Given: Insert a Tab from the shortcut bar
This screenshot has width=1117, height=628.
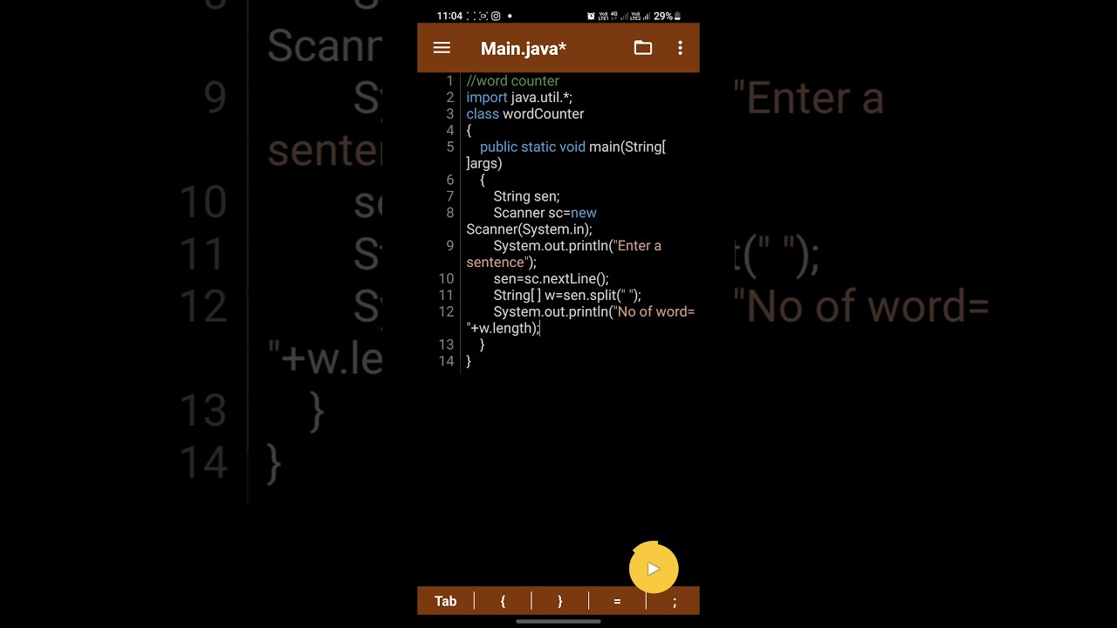Looking at the screenshot, I should tap(446, 601).
